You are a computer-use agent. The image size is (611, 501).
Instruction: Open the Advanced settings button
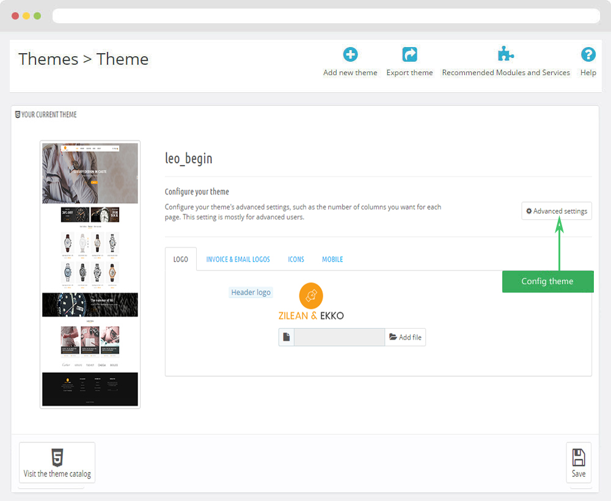pos(557,211)
